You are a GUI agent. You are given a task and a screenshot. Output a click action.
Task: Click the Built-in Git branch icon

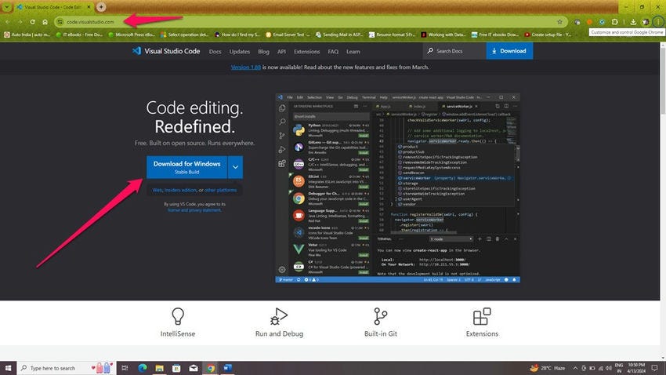[x=380, y=316]
